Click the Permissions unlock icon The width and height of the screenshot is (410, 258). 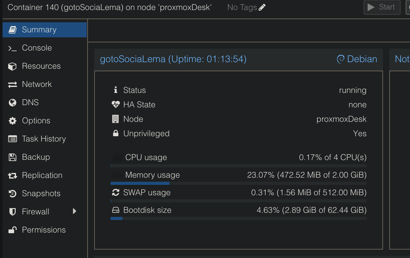pos(12,230)
